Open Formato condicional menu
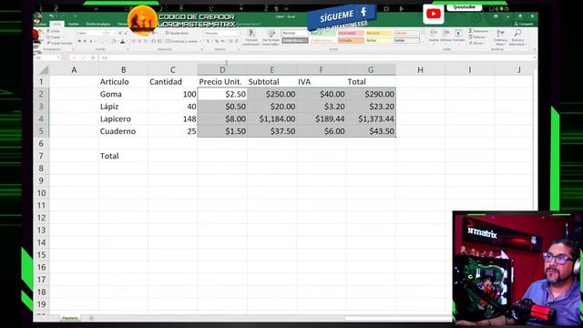The image size is (583, 328). point(251,37)
